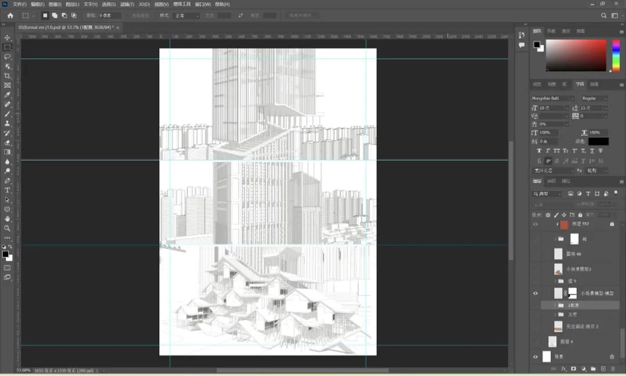This screenshot has width=626, height=376.
Task: Open the font size dropdown
Action: coord(566,108)
